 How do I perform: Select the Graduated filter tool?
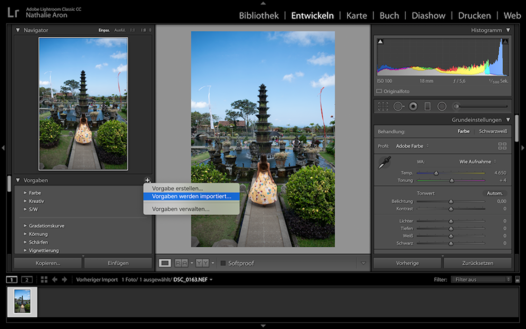coord(427,106)
